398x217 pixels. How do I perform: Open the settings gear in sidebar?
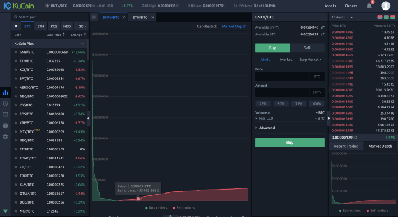point(6,136)
